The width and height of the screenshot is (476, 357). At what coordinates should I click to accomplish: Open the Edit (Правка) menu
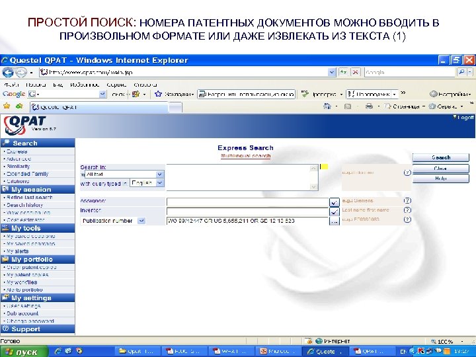[36, 85]
